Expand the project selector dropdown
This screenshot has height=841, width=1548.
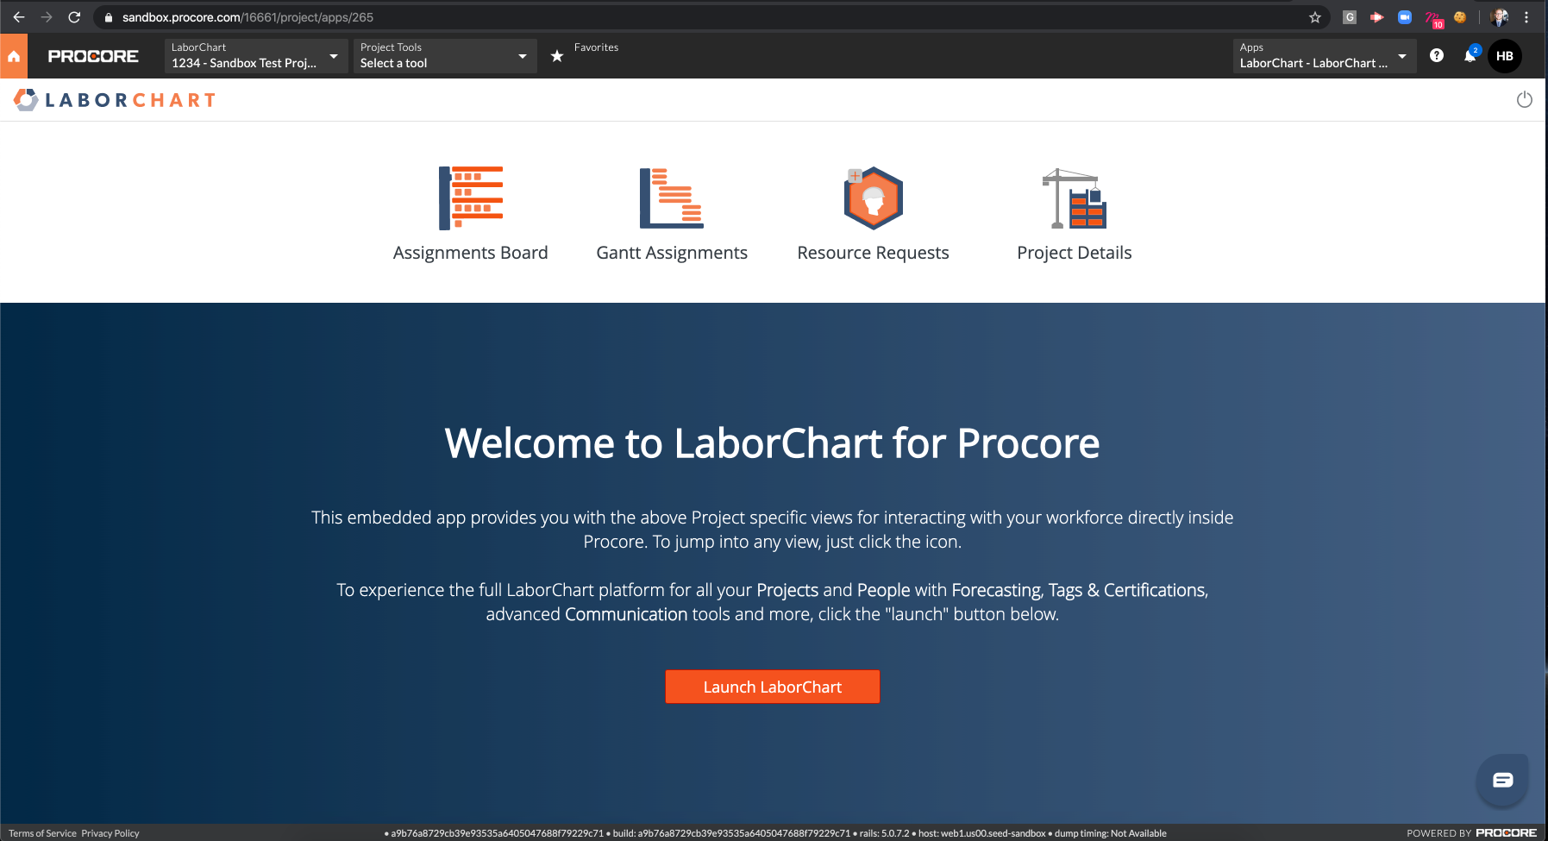coord(256,56)
